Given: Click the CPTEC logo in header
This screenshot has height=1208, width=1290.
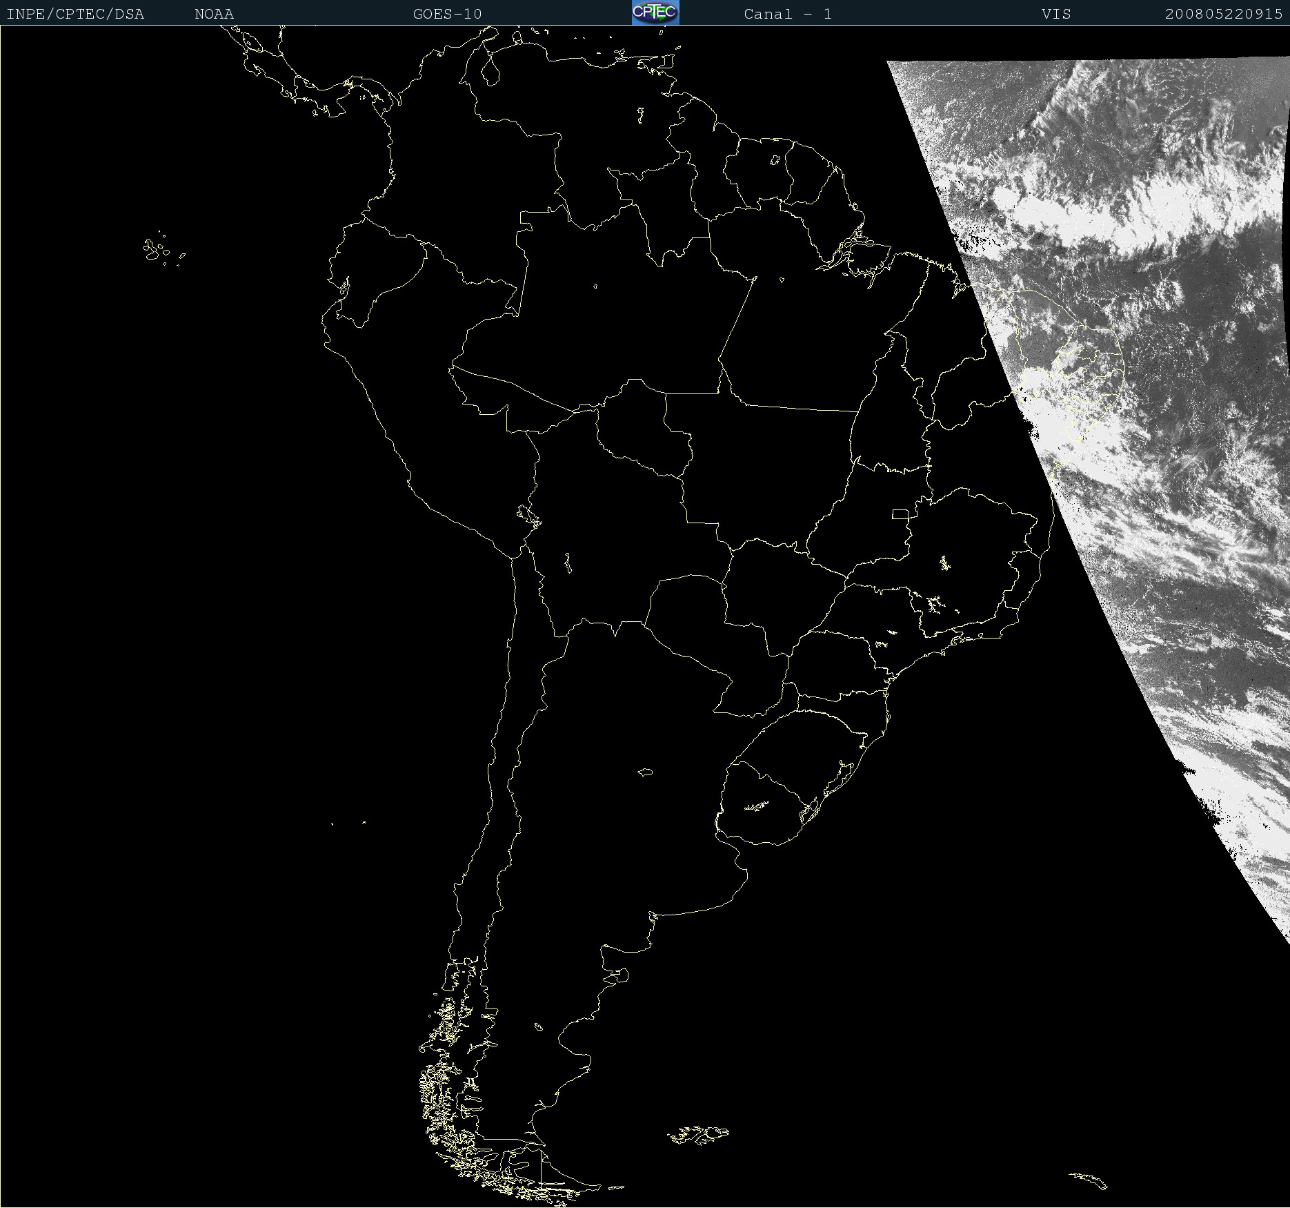Looking at the screenshot, I should tap(655, 12).
